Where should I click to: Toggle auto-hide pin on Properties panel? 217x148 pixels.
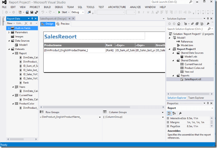[x=208, y=103]
